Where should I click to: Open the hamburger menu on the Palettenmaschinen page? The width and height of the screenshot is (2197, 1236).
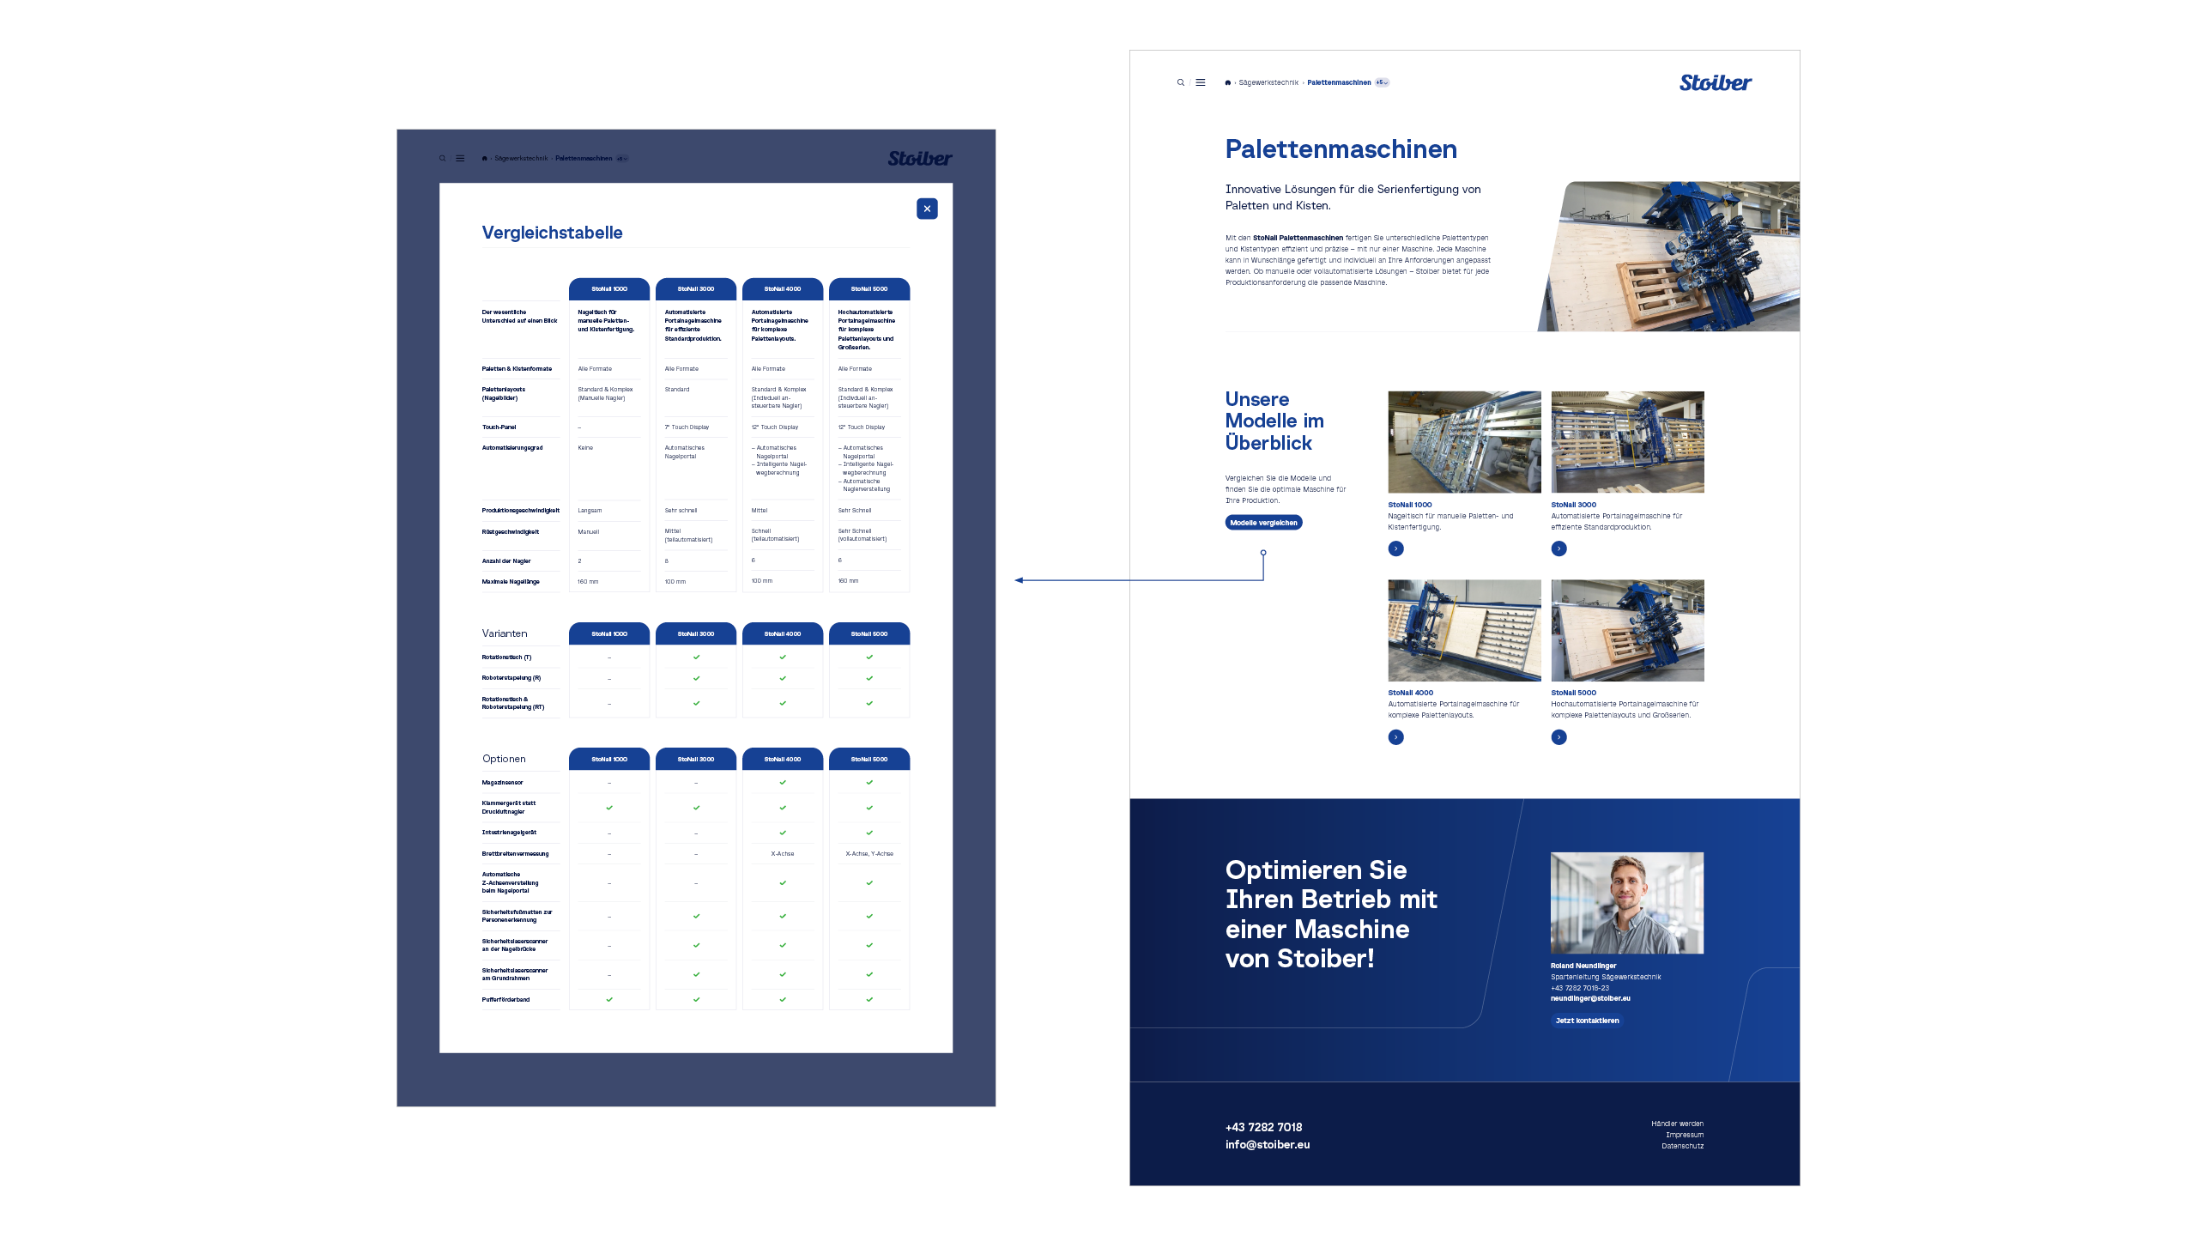coord(1201,83)
